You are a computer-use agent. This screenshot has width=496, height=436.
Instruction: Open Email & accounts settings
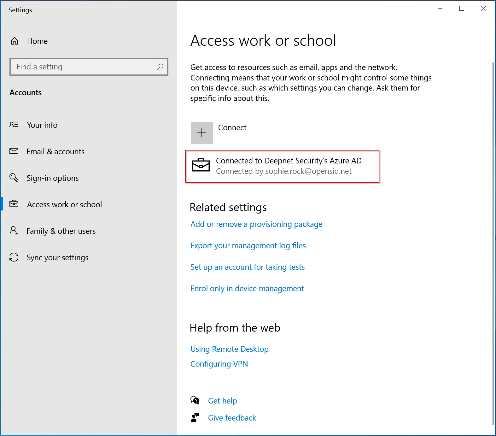tap(55, 151)
